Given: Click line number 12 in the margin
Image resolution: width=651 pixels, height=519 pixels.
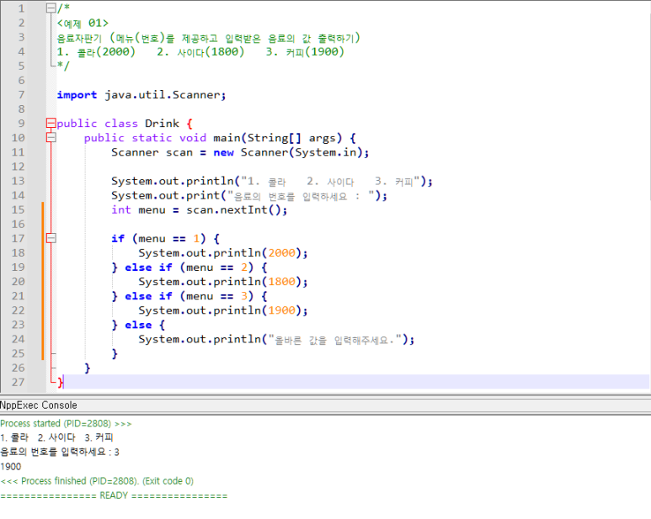Looking at the screenshot, I should tap(19, 167).
